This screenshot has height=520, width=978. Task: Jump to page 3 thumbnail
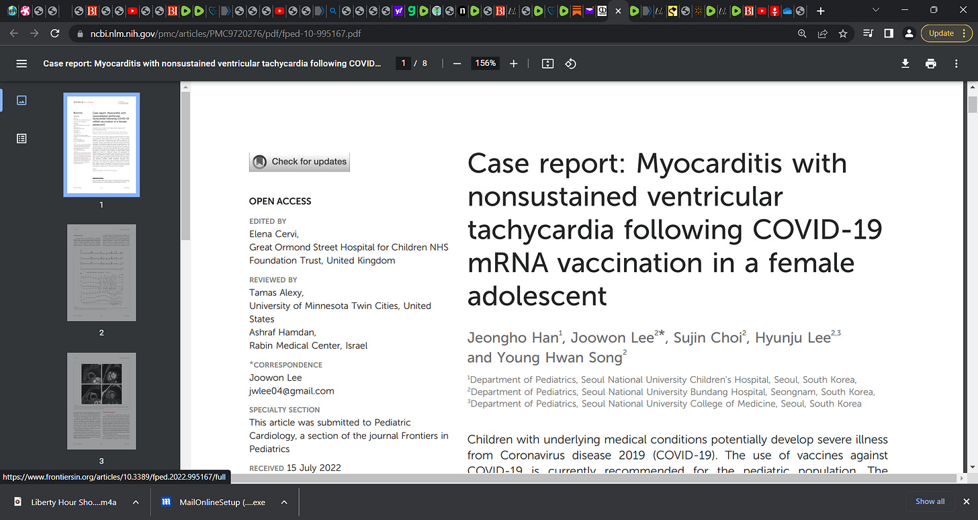[x=101, y=401]
